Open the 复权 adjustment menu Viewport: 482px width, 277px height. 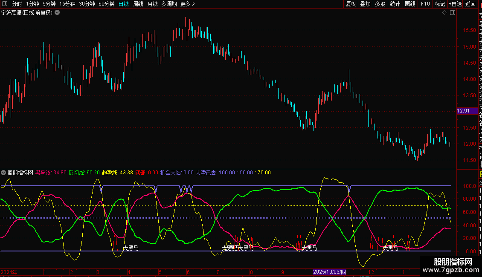(x=351, y=4)
